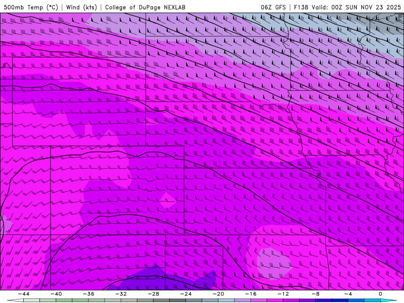The height and width of the screenshot is (303, 404).
Task: Click the -24 temperature scale label
Action: coord(186,294)
